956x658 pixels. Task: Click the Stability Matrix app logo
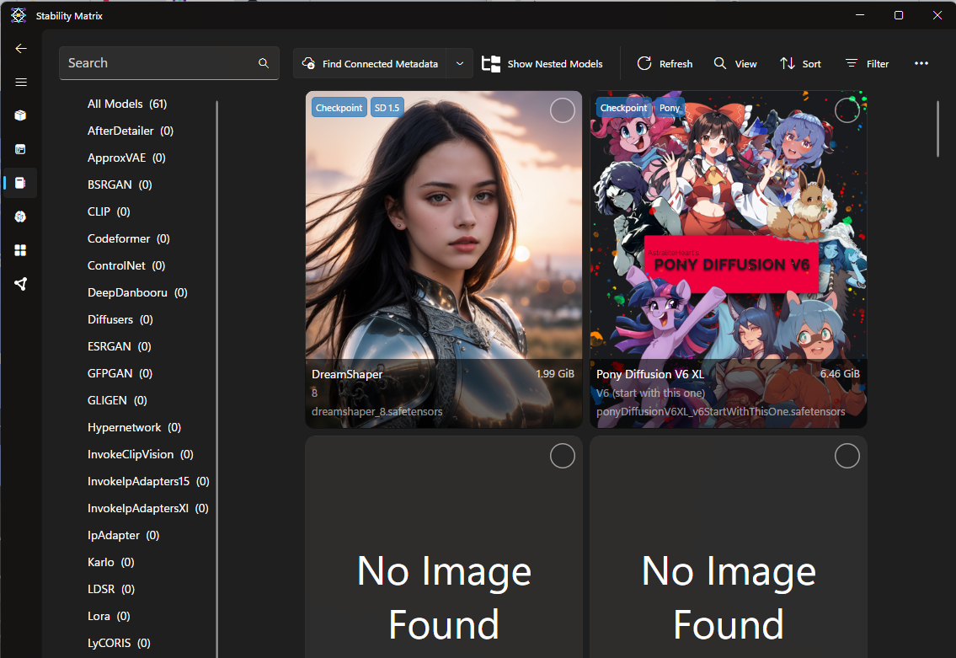tap(19, 15)
